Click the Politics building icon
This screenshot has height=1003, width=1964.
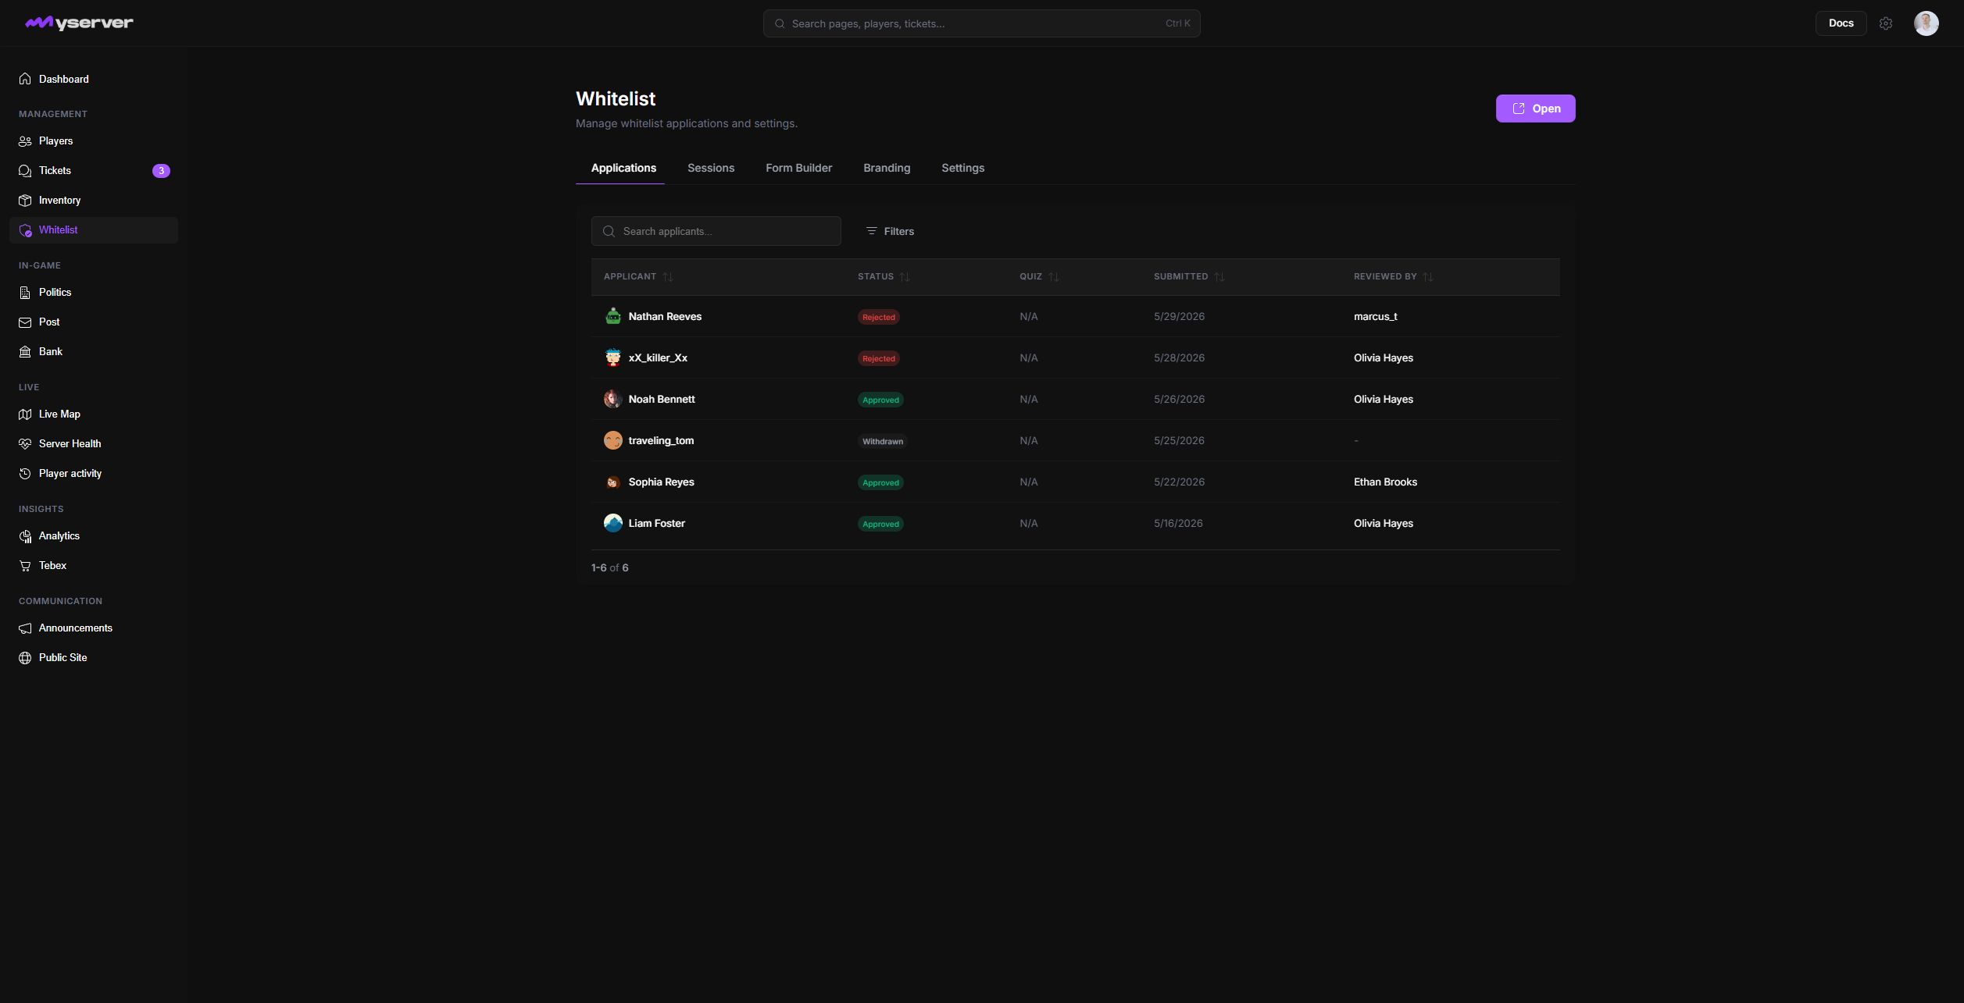[25, 293]
